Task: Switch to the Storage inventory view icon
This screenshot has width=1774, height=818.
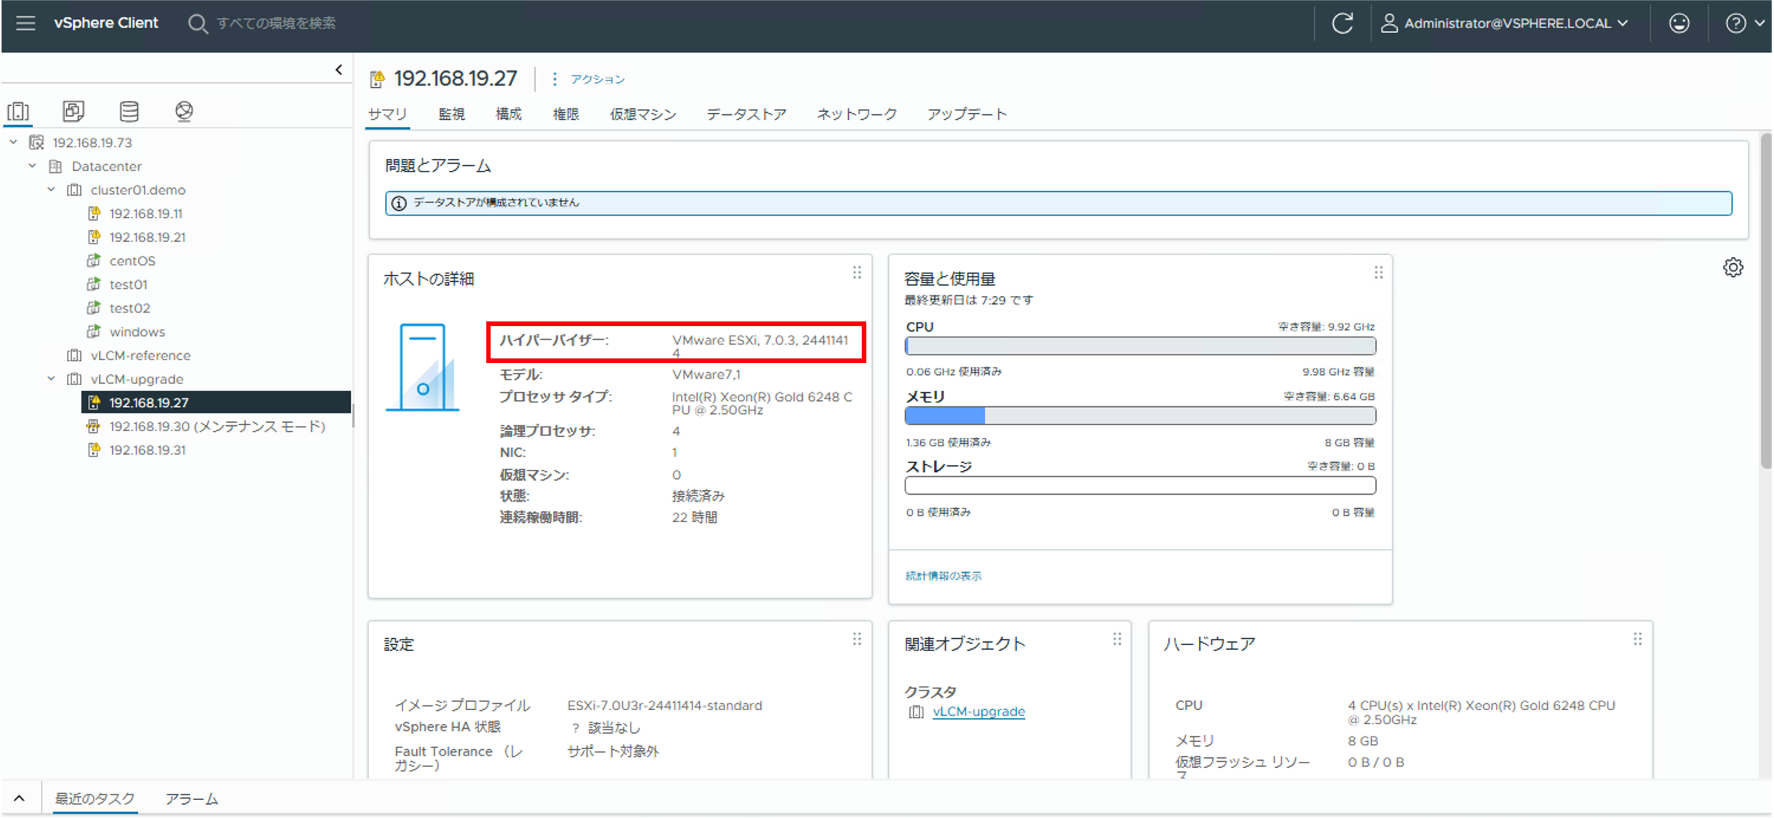Action: [x=129, y=112]
